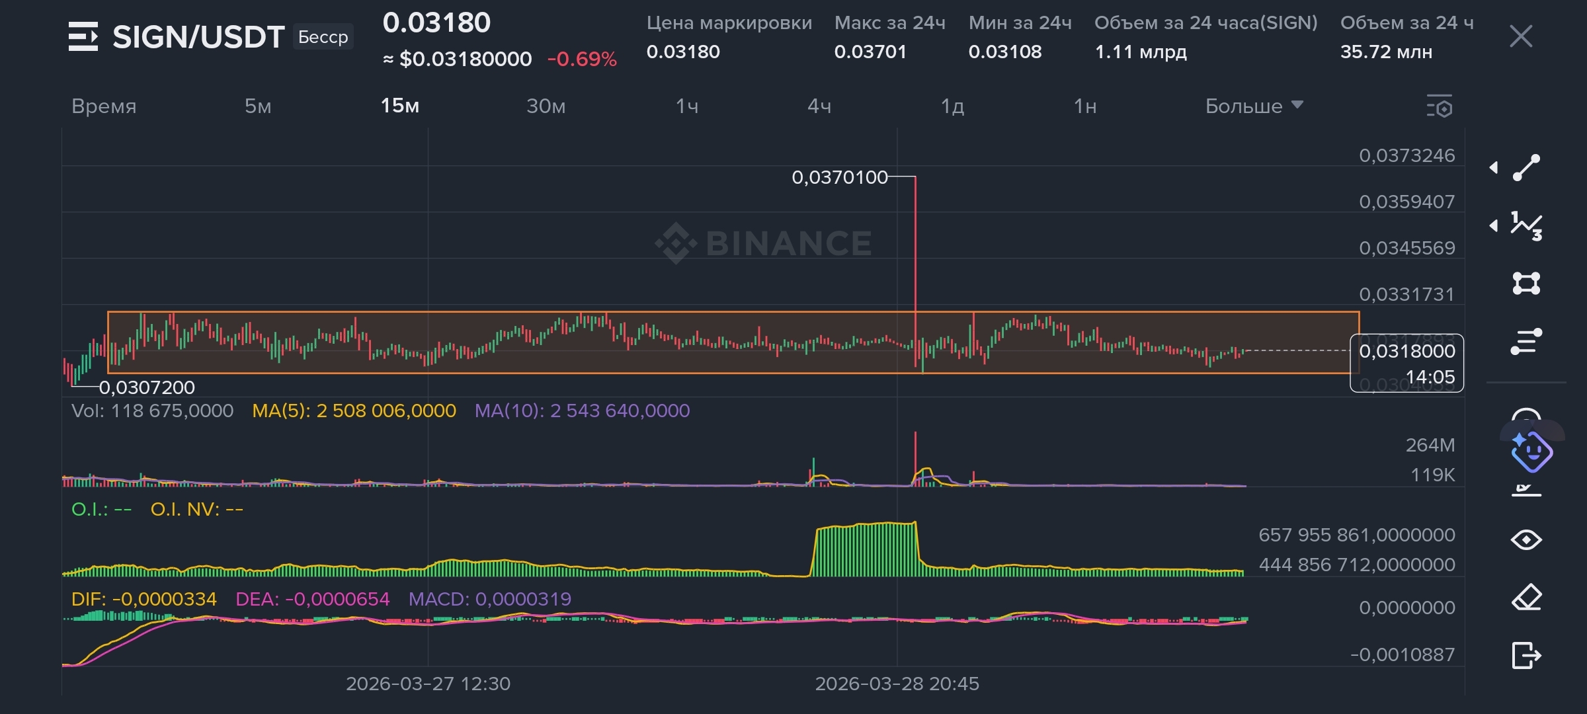Close the fullscreen chart view
The height and width of the screenshot is (714, 1587).
(1521, 36)
